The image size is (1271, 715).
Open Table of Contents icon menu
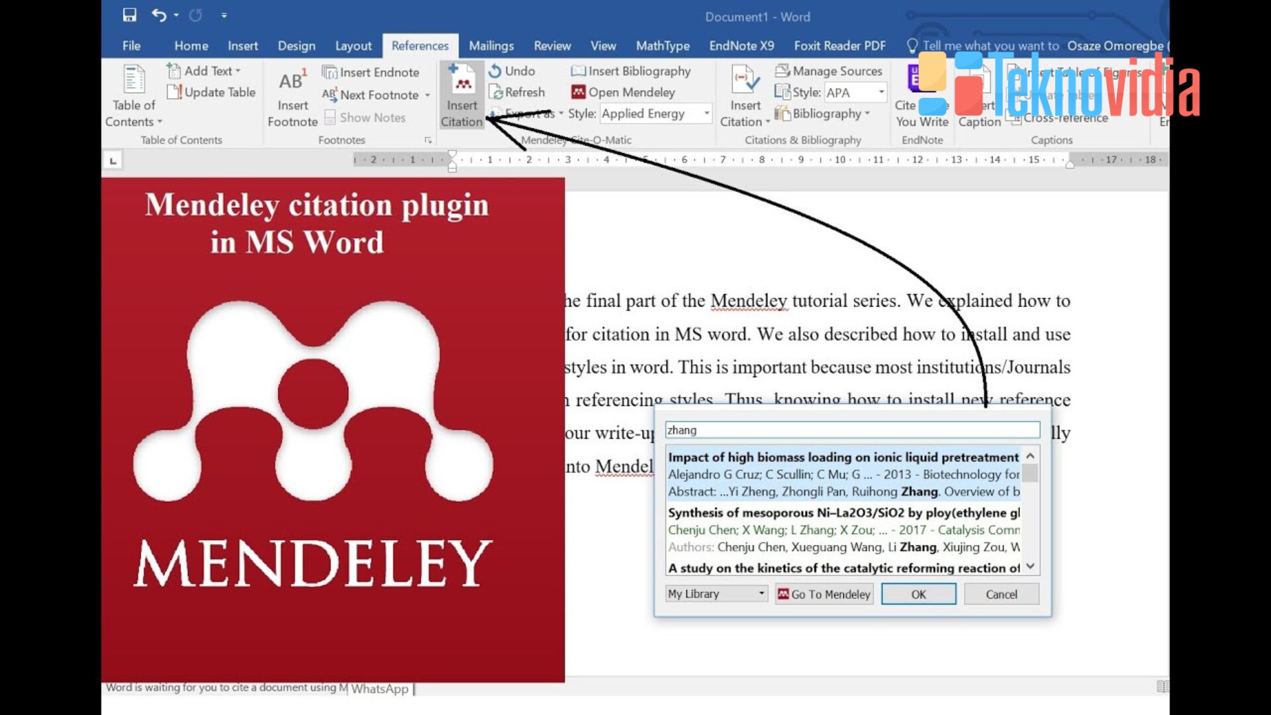click(x=134, y=80)
